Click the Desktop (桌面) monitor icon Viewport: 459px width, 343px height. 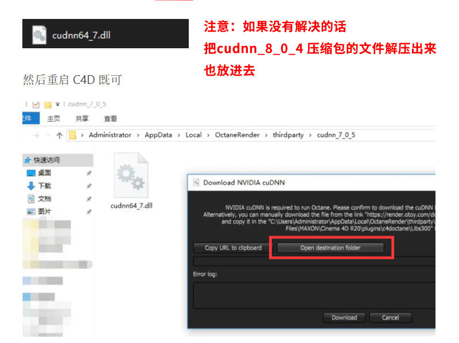click(31, 173)
